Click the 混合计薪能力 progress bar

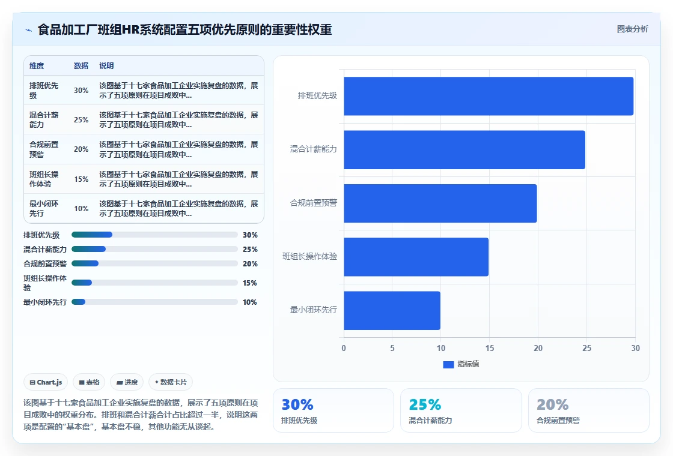point(154,249)
